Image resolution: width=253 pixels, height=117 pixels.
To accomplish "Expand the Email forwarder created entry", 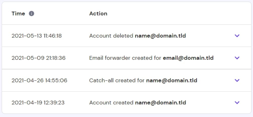I will tap(237, 58).
